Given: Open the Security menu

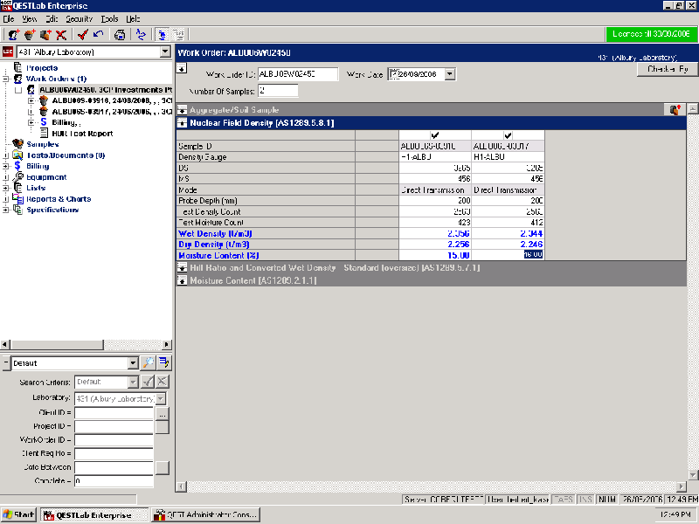Looking at the screenshot, I should pyautogui.click(x=79, y=18).
